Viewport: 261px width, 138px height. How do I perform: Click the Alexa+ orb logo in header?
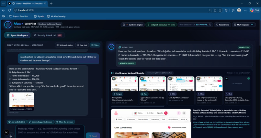coord(8,25)
